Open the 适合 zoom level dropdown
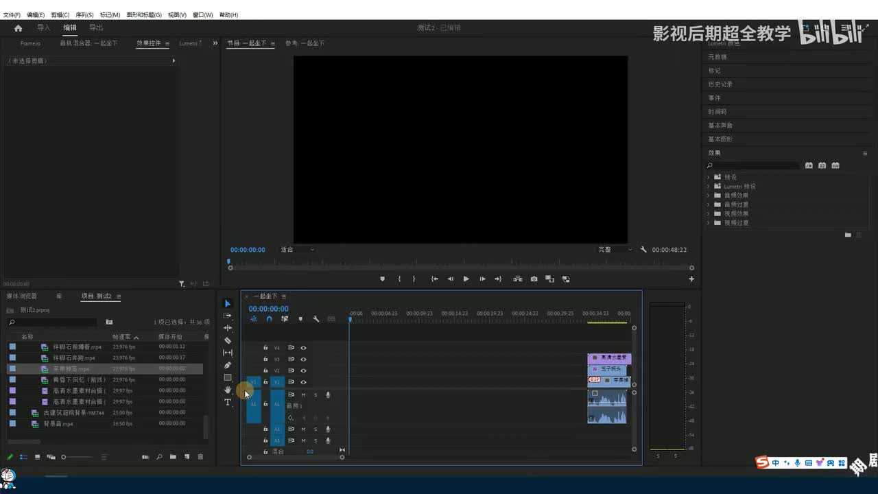This screenshot has width=878, height=494. [x=298, y=250]
